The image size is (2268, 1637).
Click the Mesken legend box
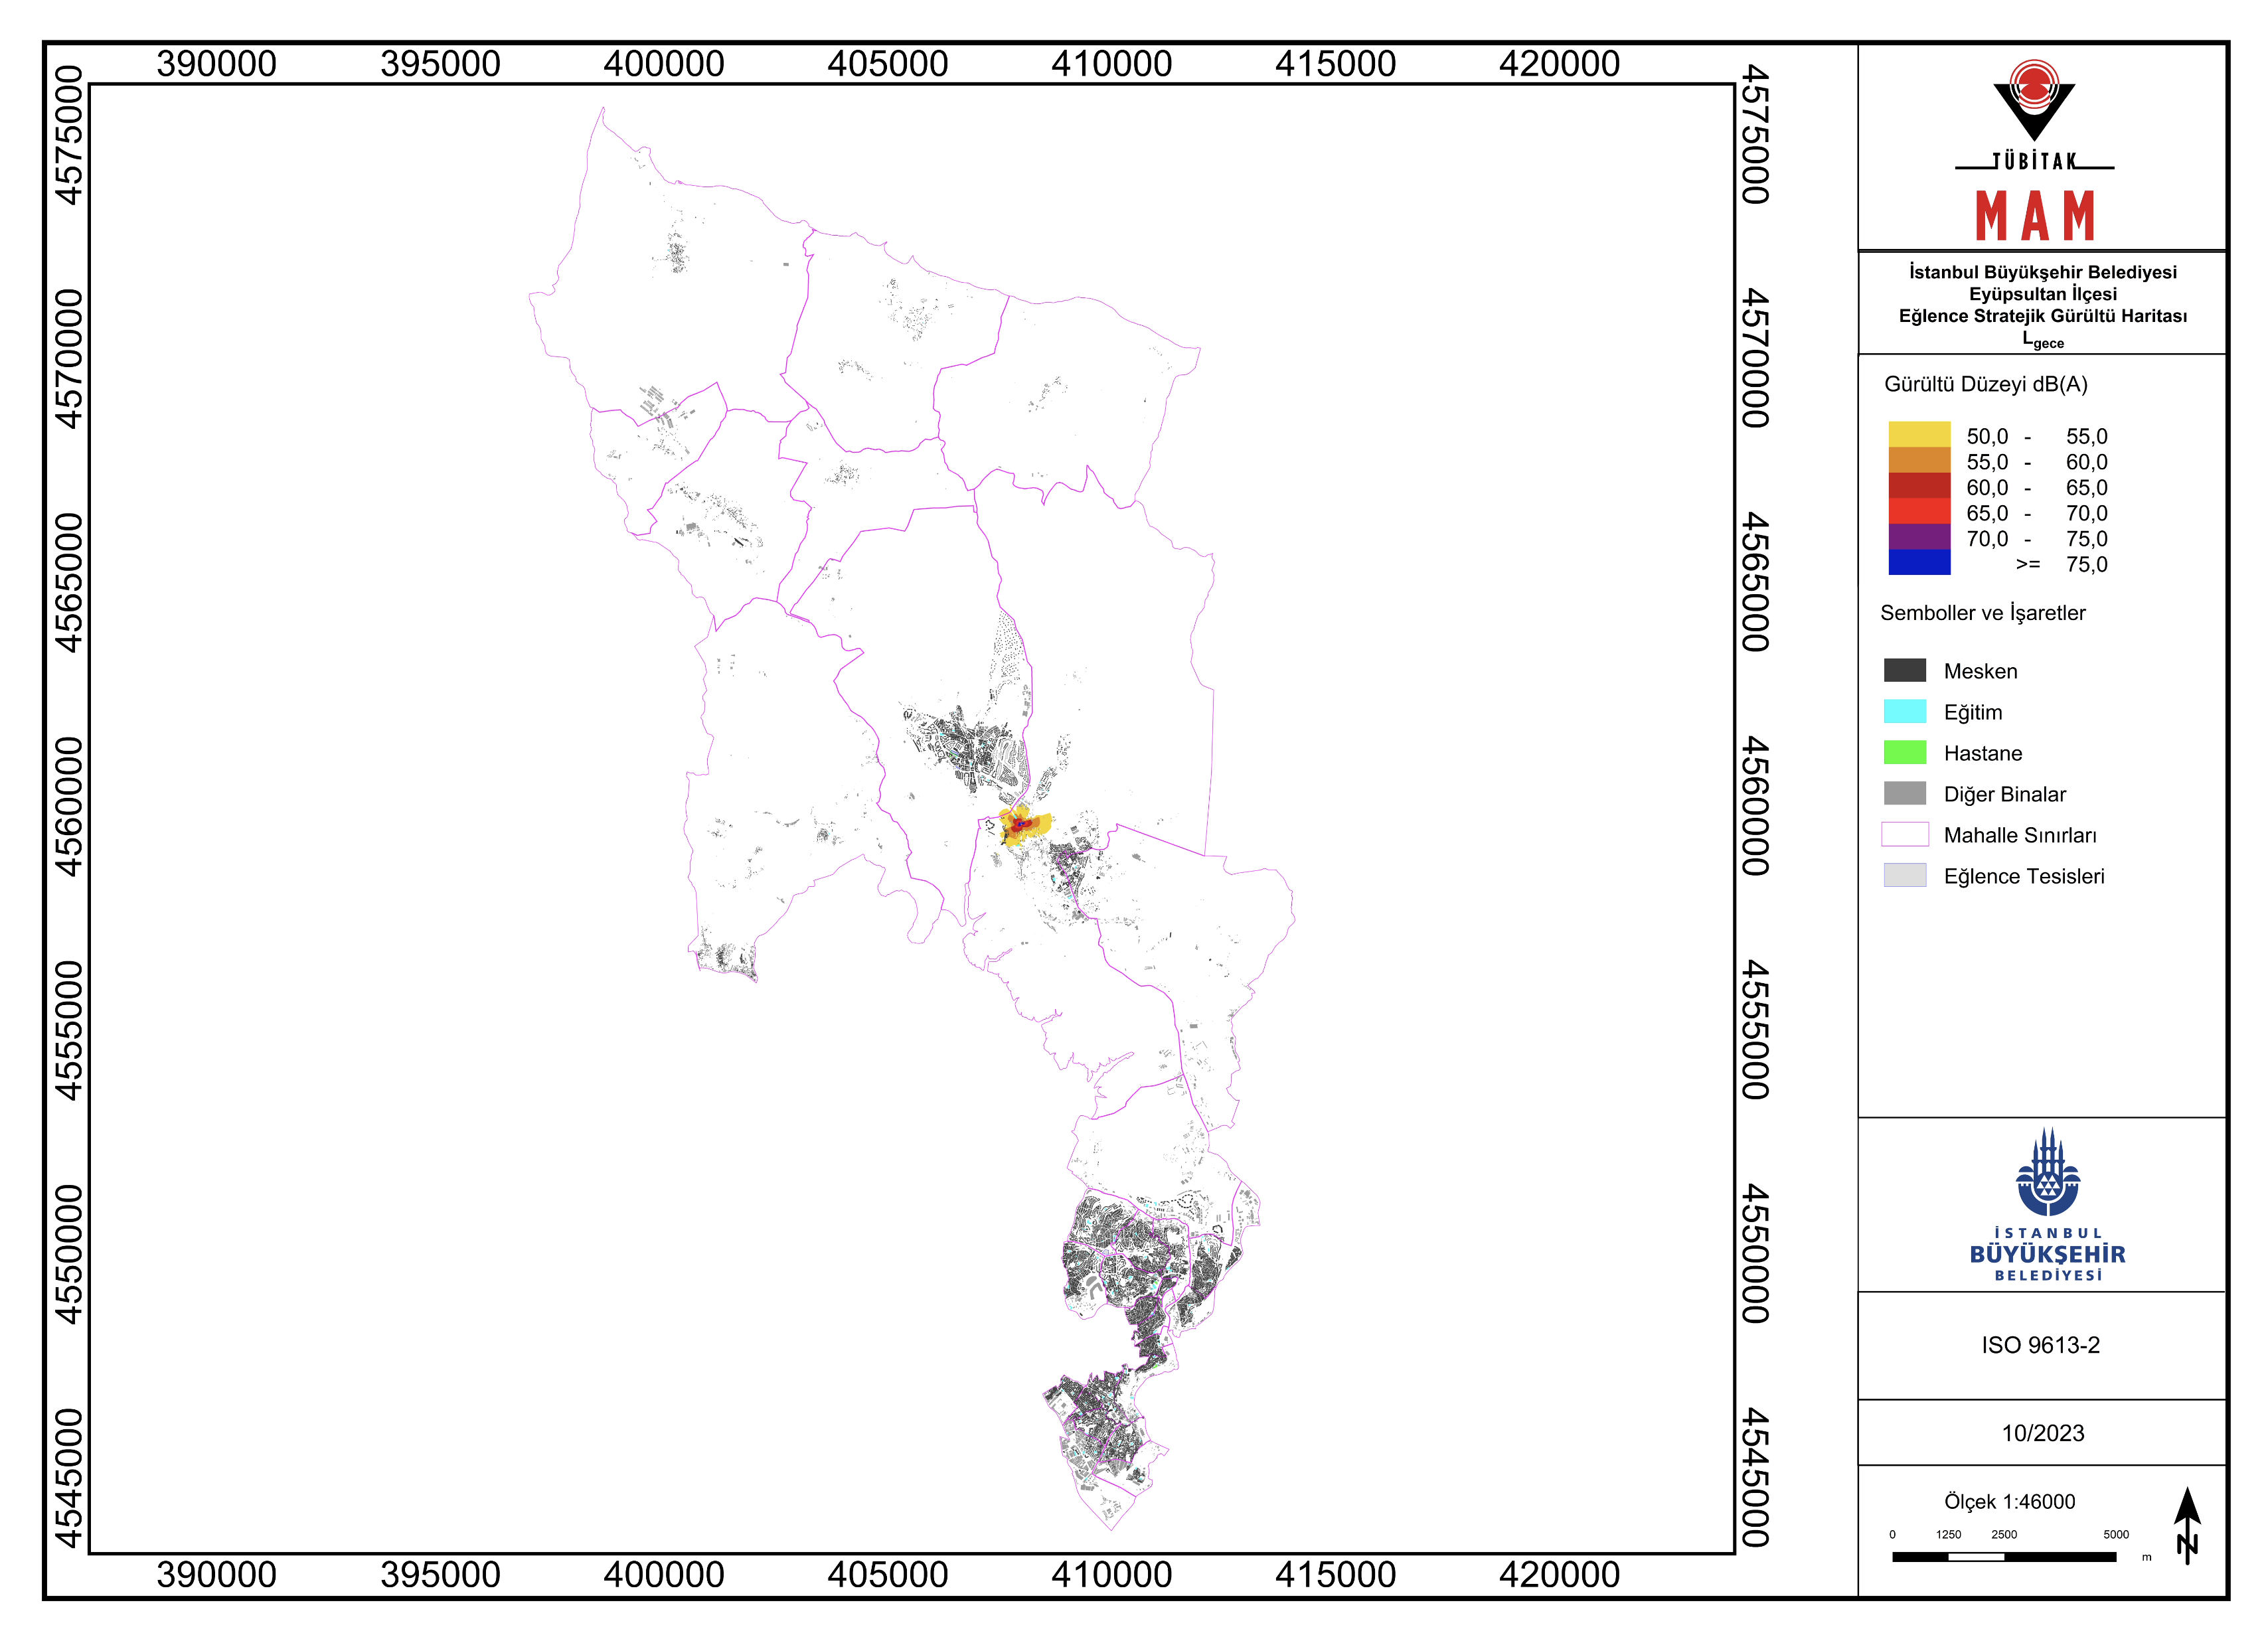point(1904,670)
